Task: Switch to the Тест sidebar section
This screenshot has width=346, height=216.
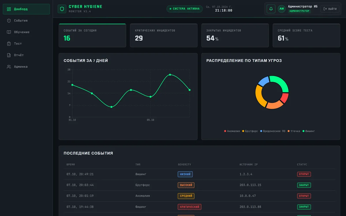Action: tap(26, 44)
